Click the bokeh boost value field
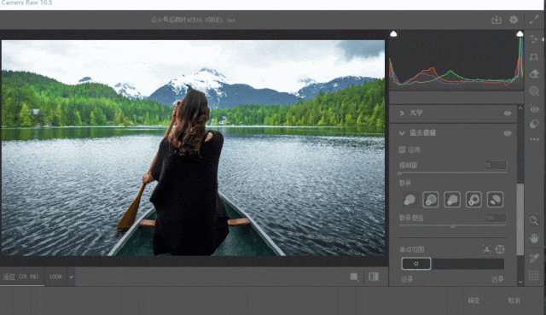The height and width of the screenshot is (315, 546). click(497, 219)
